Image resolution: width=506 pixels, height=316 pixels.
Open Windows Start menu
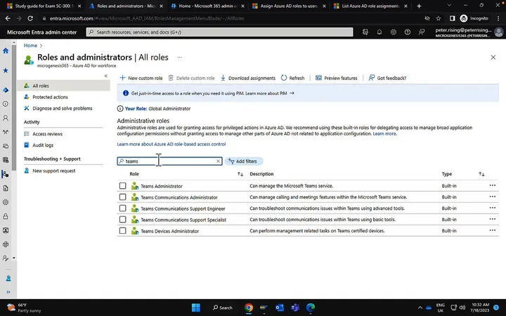pos(196,308)
